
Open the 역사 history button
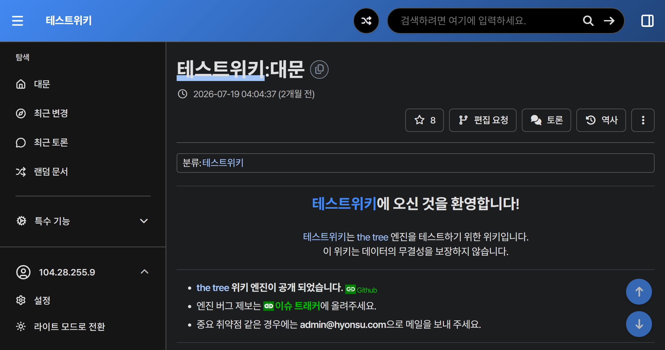[x=601, y=120]
